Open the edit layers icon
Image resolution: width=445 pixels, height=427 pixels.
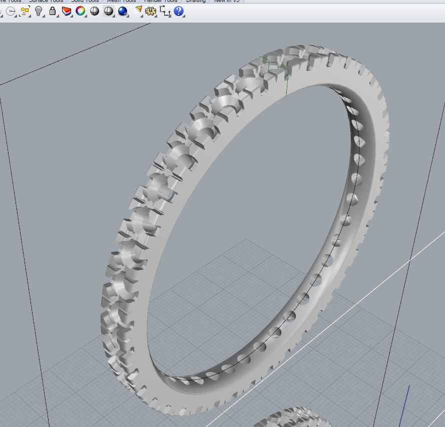coord(67,11)
